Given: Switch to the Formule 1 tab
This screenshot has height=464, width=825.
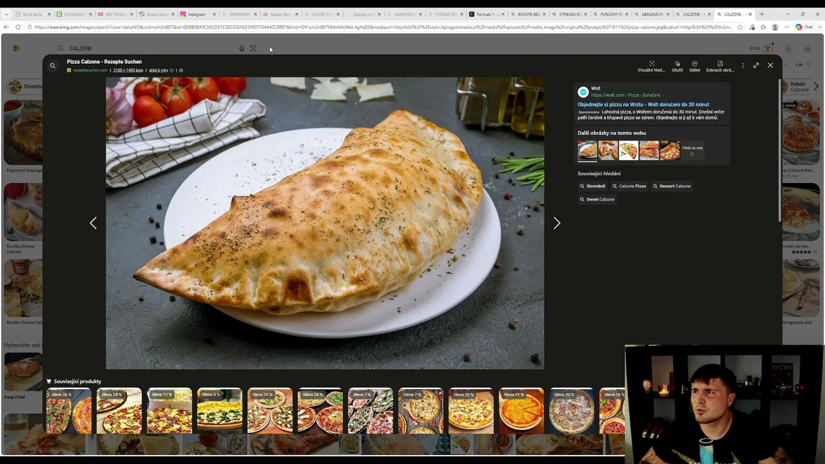Looking at the screenshot, I should tap(486, 14).
